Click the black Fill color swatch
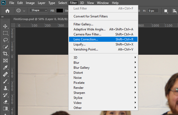 [60, 11]
